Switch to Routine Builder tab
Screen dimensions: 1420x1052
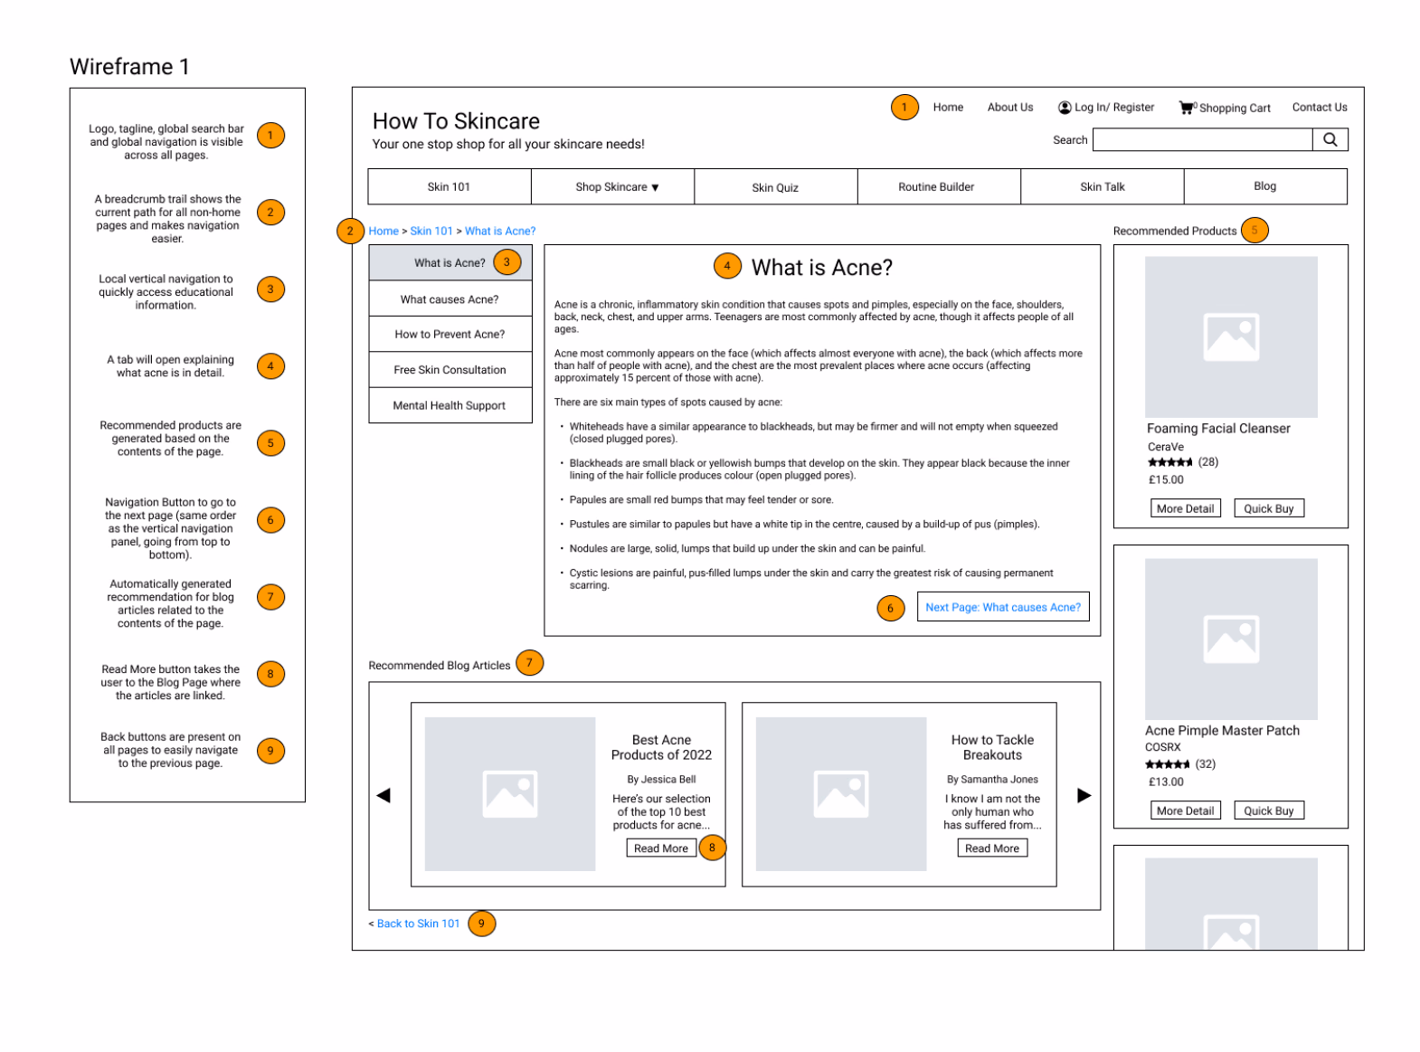pyautogui.click(x=939, y=187)
